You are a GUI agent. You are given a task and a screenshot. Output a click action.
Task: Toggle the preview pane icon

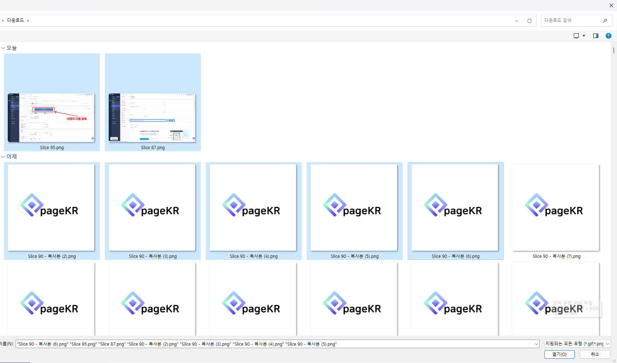[x=596, y=36]
